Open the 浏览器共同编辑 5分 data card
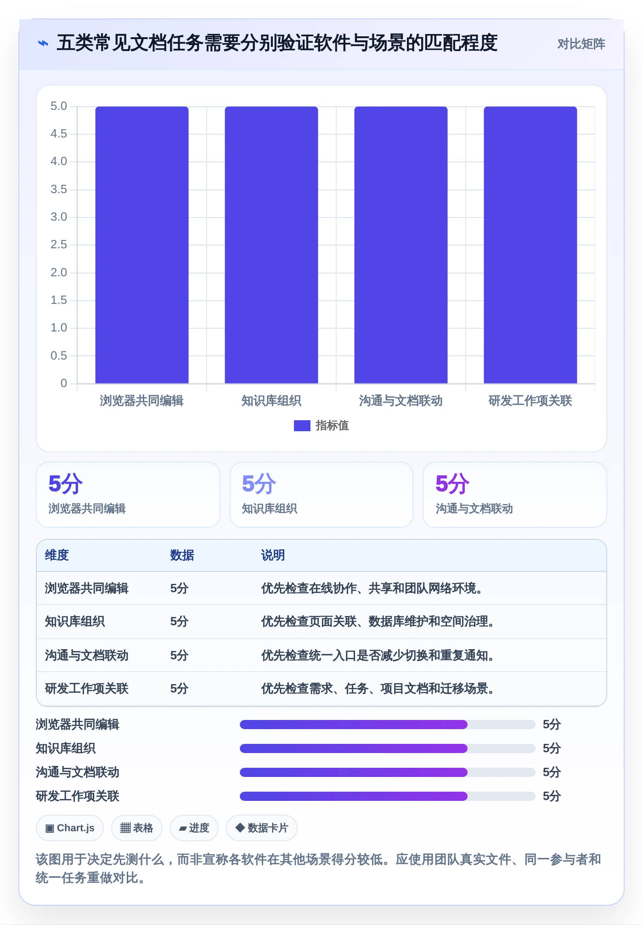 (128, 495)
